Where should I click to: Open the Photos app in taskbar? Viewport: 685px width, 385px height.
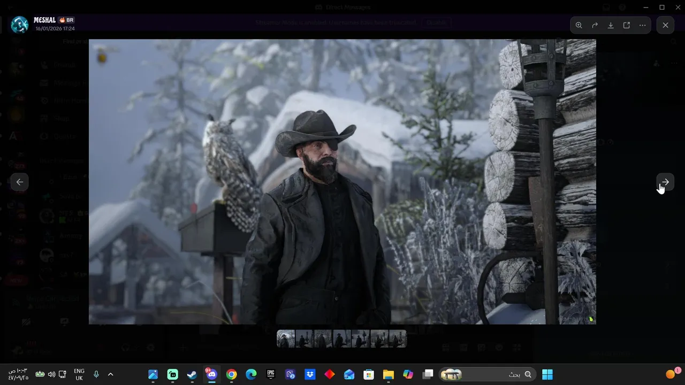(x=153, y=374)
